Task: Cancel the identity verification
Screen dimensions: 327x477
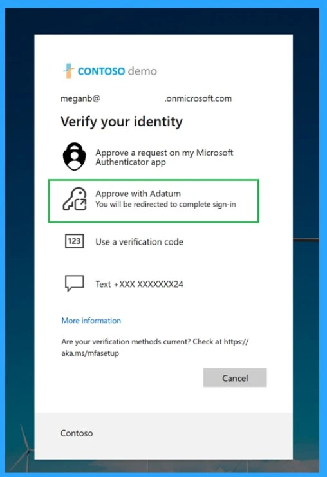Action: tap(235, 377)
